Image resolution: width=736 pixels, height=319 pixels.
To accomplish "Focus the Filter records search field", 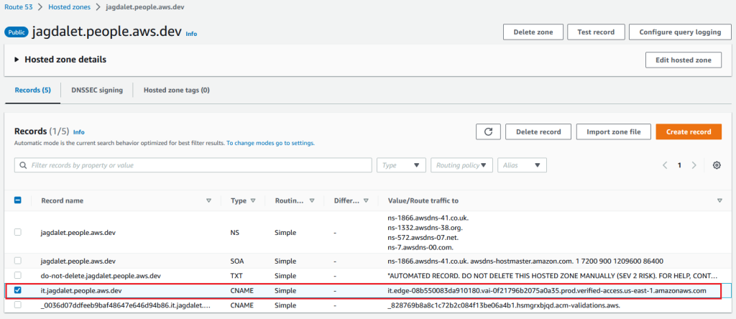I will 193,165.
